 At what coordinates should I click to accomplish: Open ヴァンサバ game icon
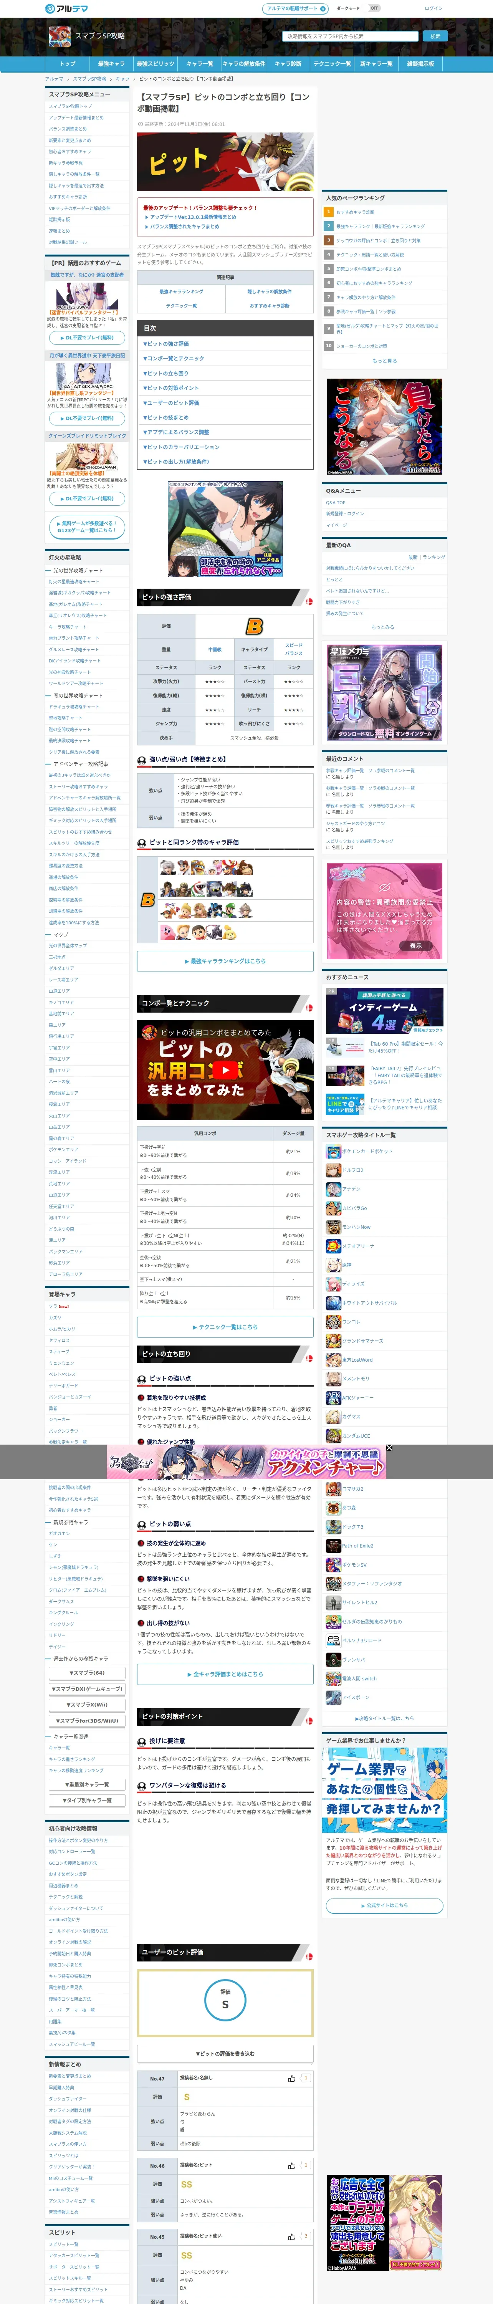(x=333, y=1659)
